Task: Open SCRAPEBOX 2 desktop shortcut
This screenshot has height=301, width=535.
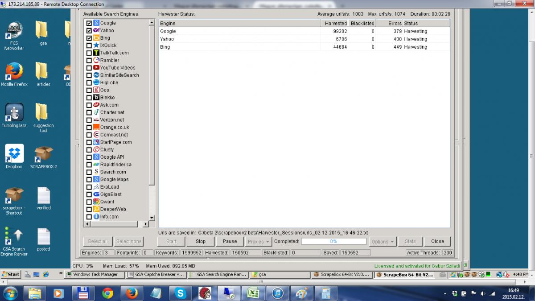Action: 43,157
